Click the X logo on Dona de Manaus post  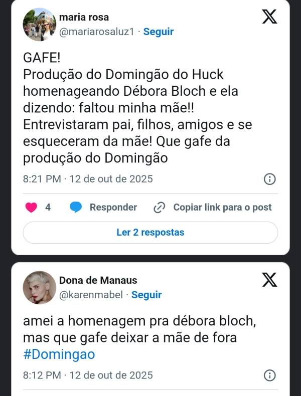point(269,280)
